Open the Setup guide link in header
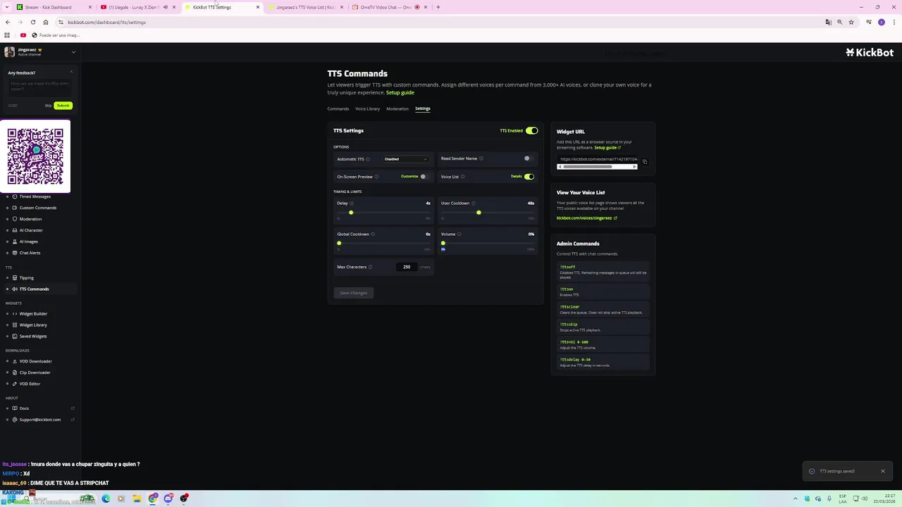 400,92
